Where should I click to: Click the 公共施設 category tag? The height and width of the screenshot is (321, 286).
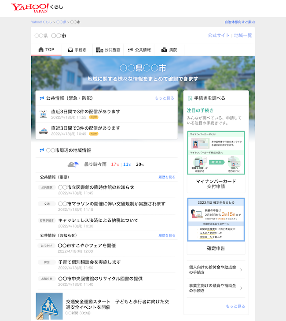(x=47, y=187)
